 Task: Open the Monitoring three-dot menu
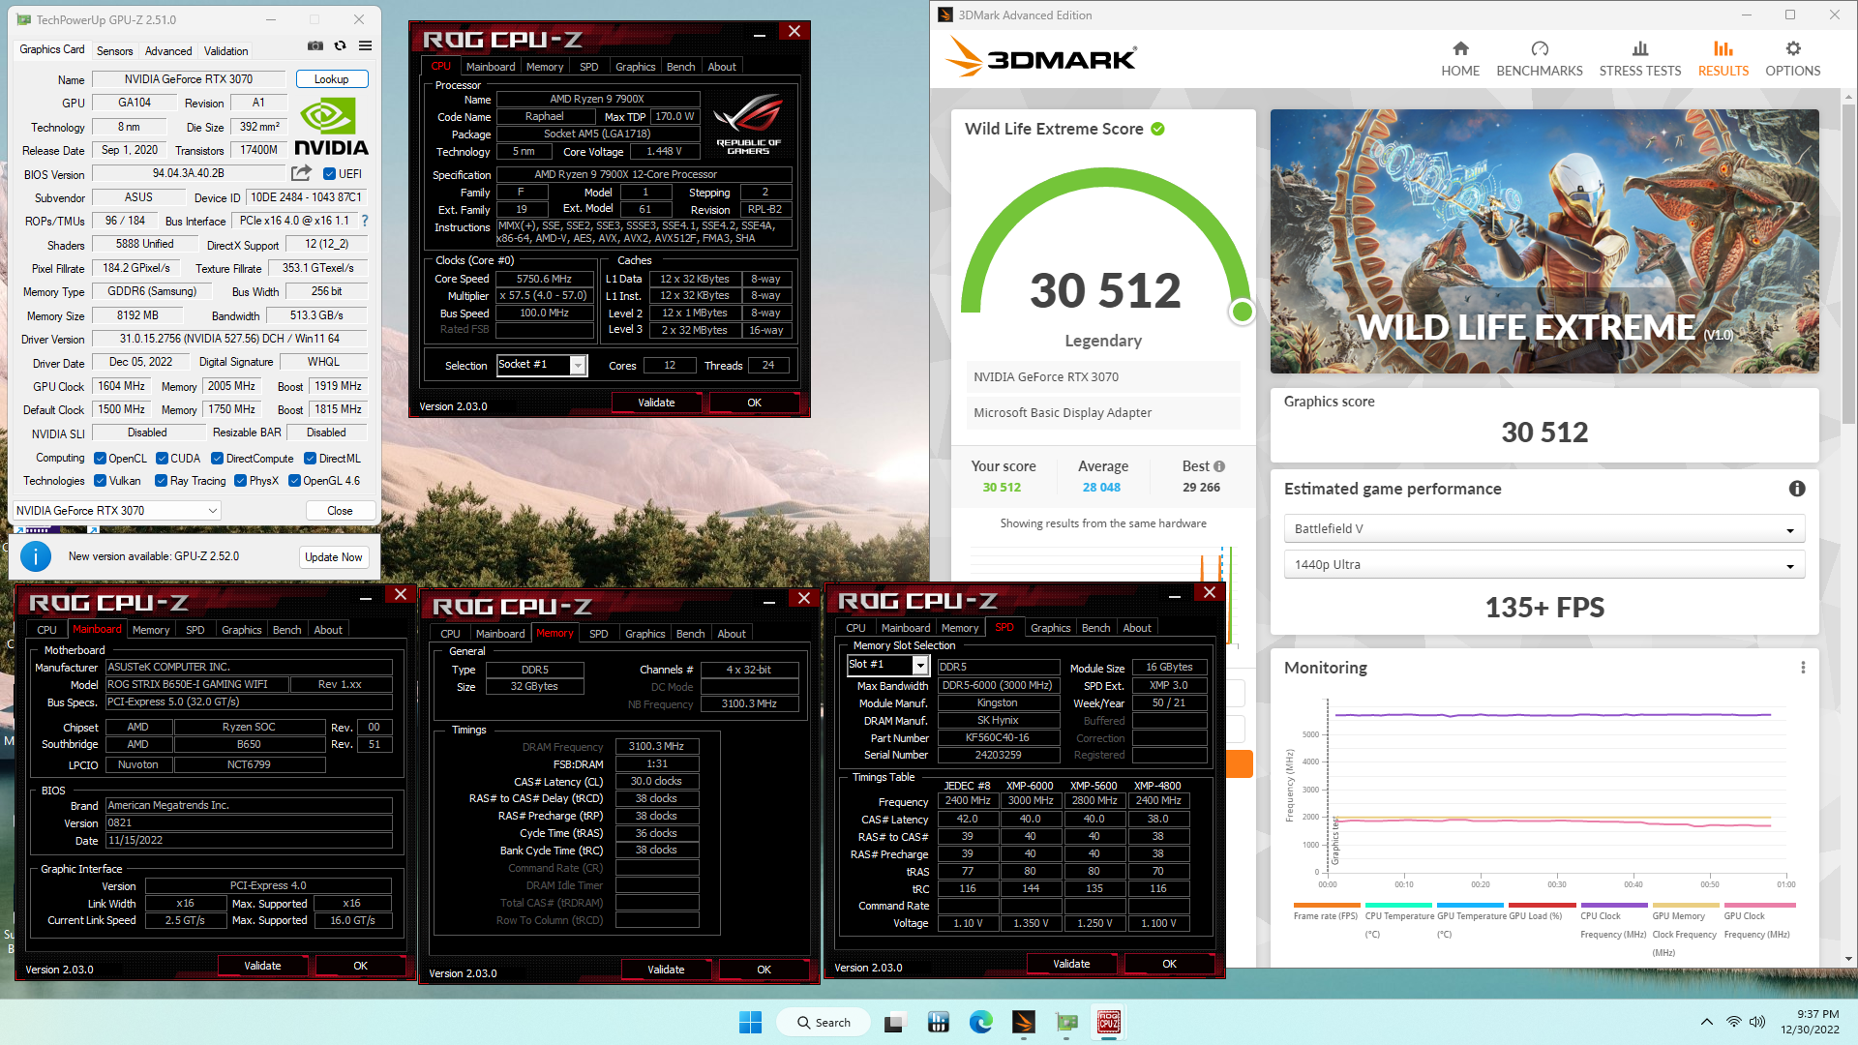(1803, 668)
